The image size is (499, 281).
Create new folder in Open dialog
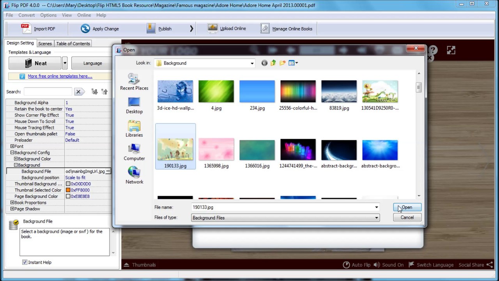[282, 63]
